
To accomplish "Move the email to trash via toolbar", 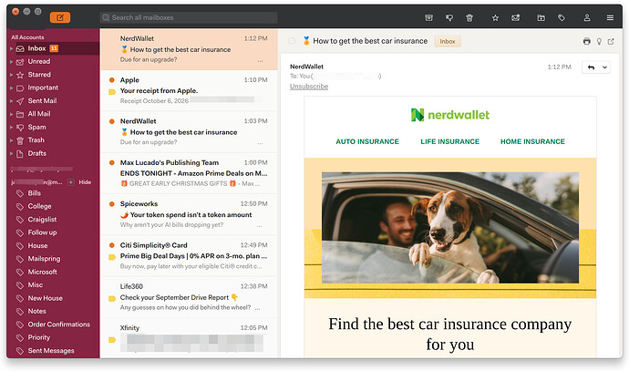I will [469, 17].
